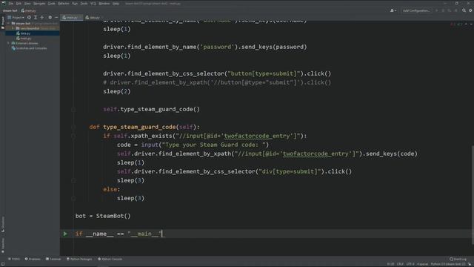
Task: Click the expand all icon in Project panel
Action: click(x=36, y=18)
